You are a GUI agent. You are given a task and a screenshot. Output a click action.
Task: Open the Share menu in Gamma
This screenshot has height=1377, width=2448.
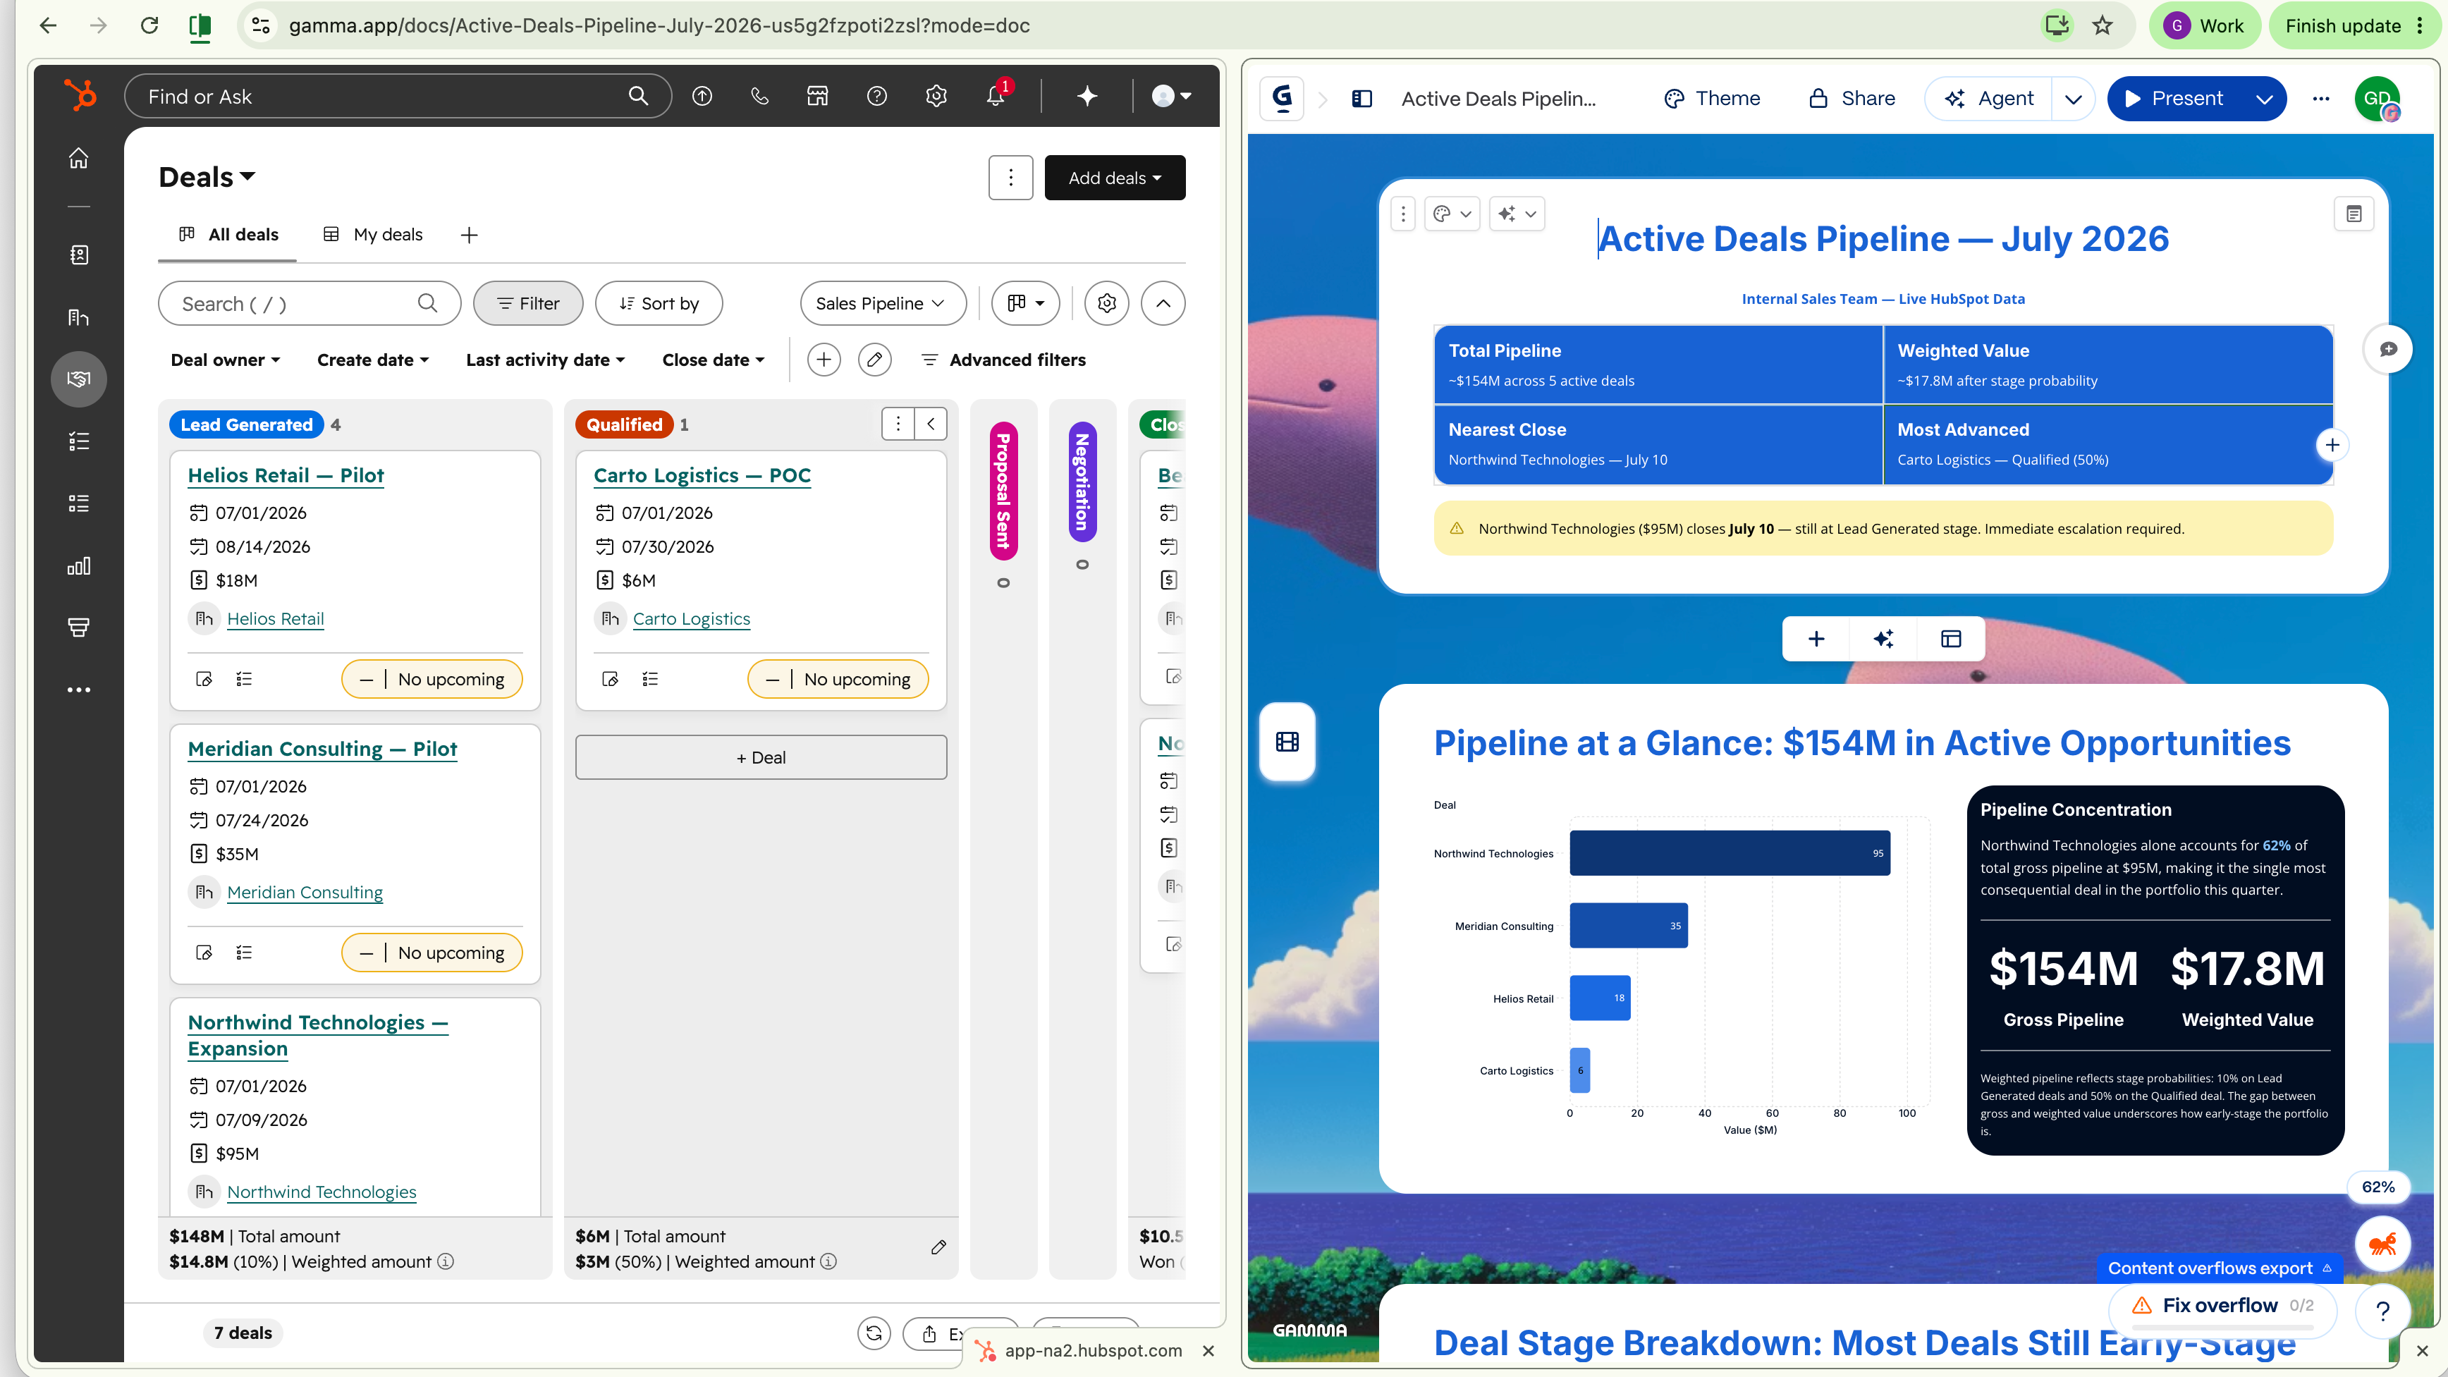1852,99
